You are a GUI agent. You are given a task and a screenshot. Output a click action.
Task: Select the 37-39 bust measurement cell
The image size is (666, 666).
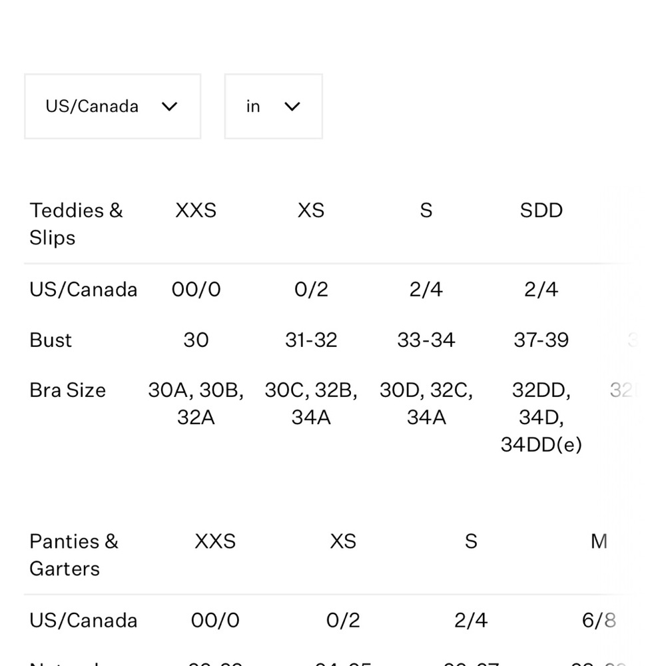[x=541, y=340]
